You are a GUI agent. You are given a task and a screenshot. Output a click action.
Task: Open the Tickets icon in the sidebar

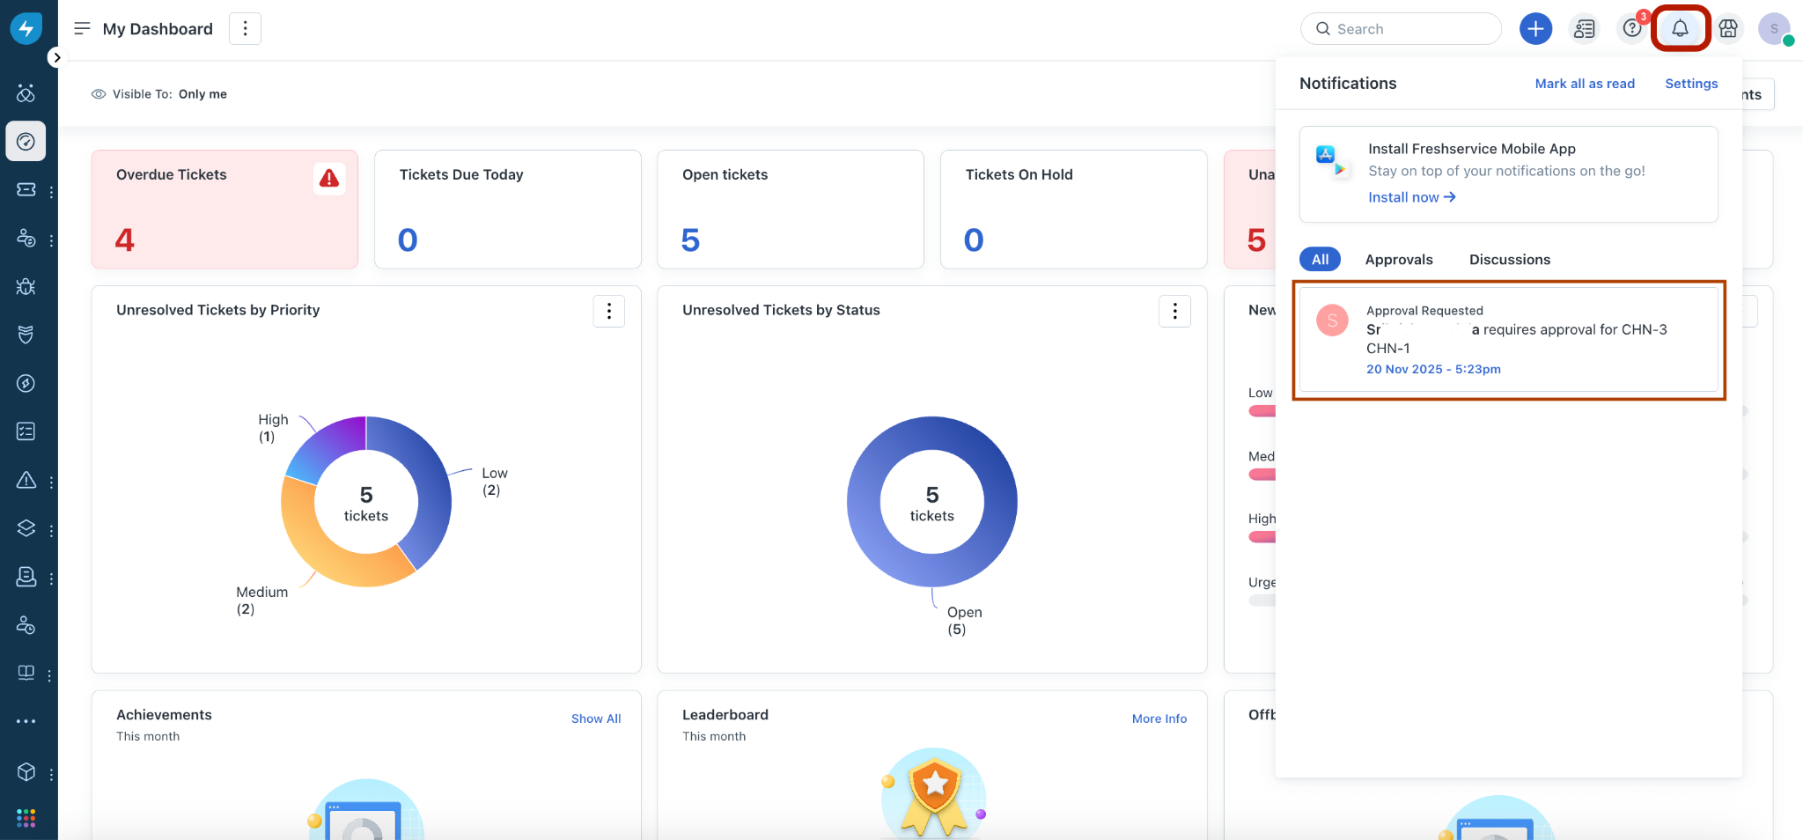[26, 189]
